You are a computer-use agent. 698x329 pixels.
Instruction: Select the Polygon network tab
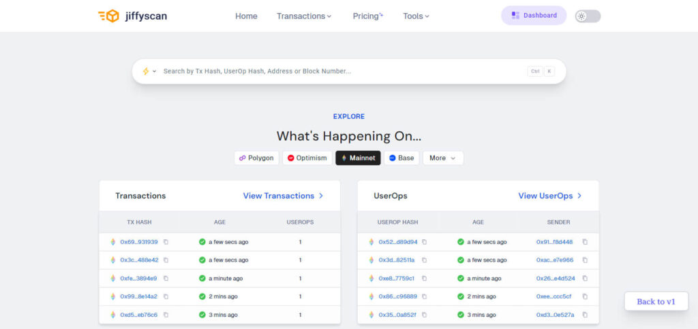click(256, 158)
